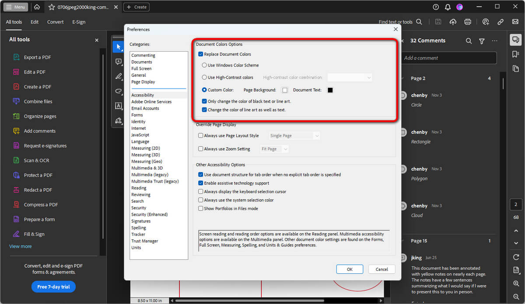
Task: Enable the Use Windows Color Scheme option
Action: [204, 65]
